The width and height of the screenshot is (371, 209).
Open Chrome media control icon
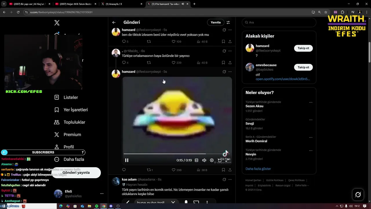[x=353, y=12]
